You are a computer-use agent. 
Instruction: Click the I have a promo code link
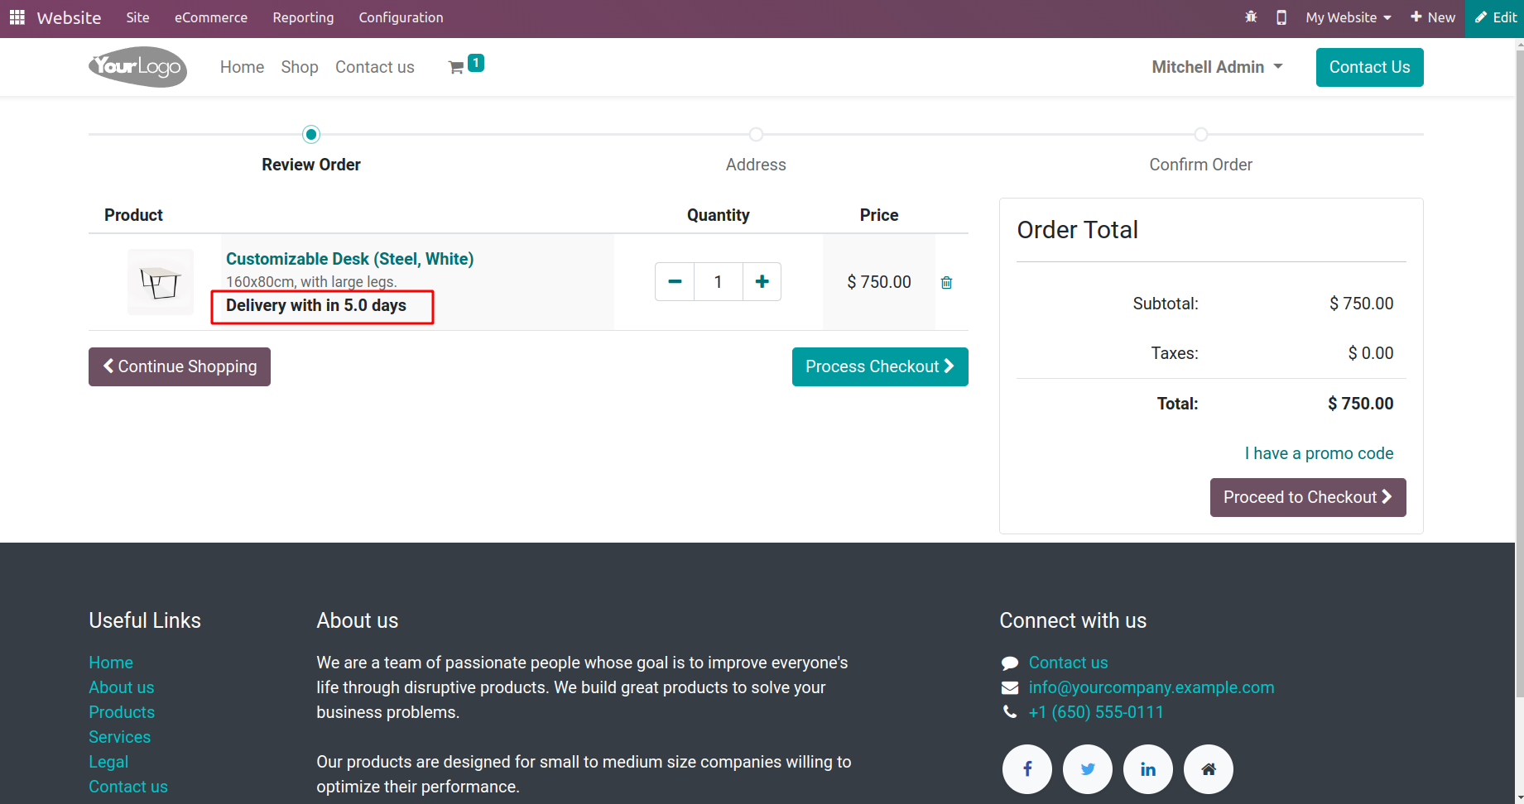coord(1319,453)
